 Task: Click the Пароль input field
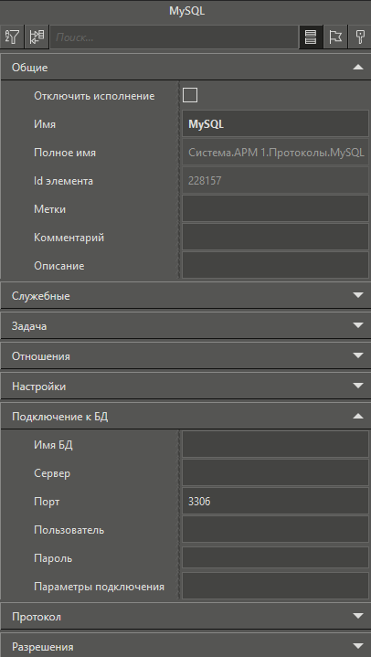[275, 557]
